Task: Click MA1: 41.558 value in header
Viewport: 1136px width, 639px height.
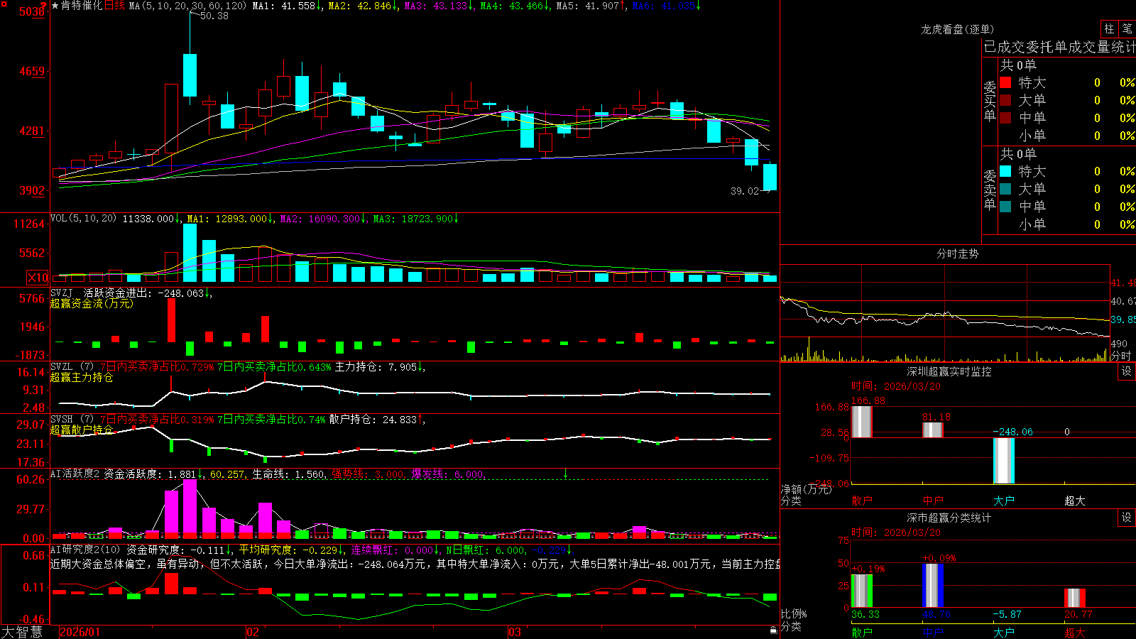Action: pyautogui.click(x=286, y=6)
